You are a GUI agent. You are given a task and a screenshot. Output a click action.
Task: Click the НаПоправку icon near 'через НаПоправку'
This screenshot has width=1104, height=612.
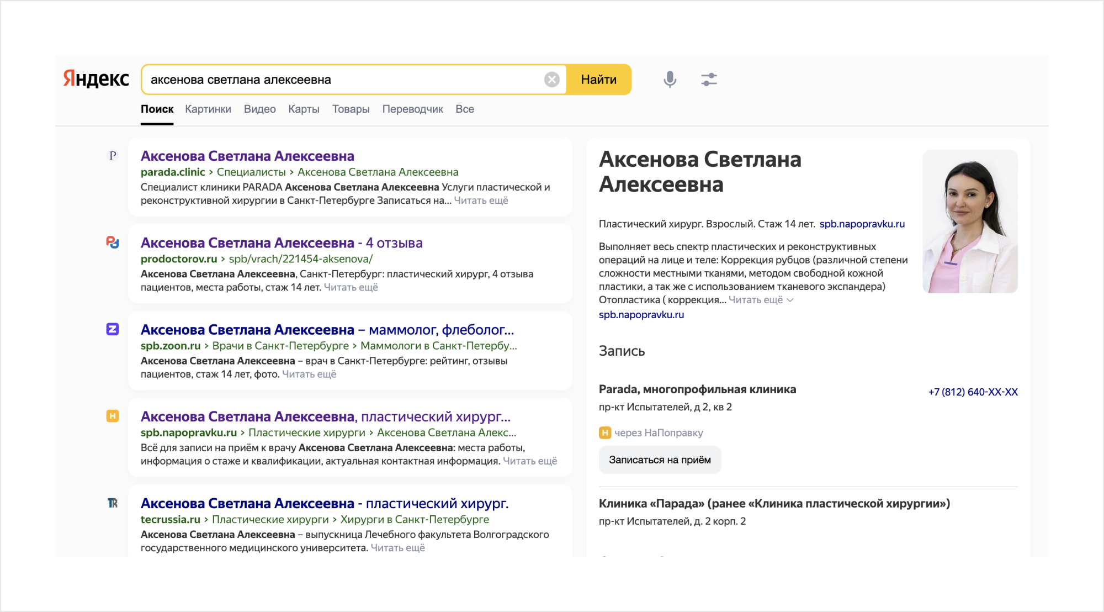(605, 432)
